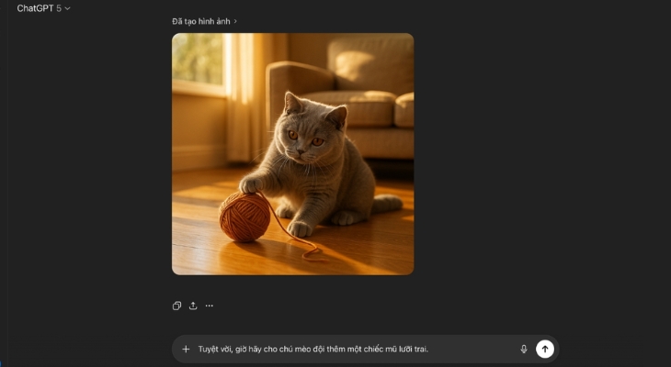Click the cat's tail in the image
Viewport: 671px width, 367px height.
387,204
